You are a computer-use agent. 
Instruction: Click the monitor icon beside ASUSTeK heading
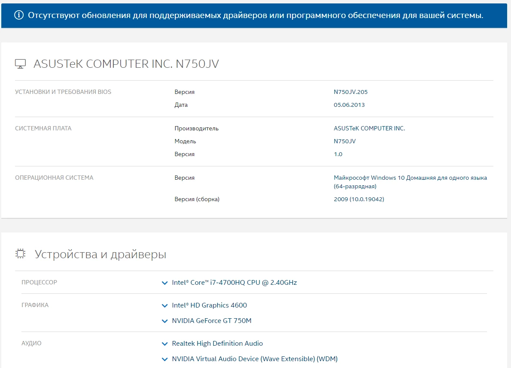20,64
